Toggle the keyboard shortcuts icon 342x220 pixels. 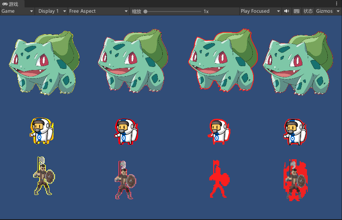(297, 11)
